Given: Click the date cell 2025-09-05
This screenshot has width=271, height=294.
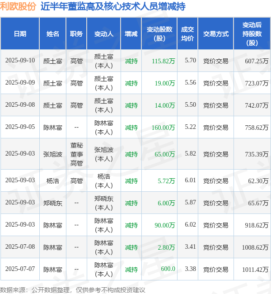Looking at the screenshot, I should tap(20, 127).
